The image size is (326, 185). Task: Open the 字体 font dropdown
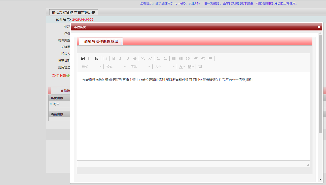point(140,67)
